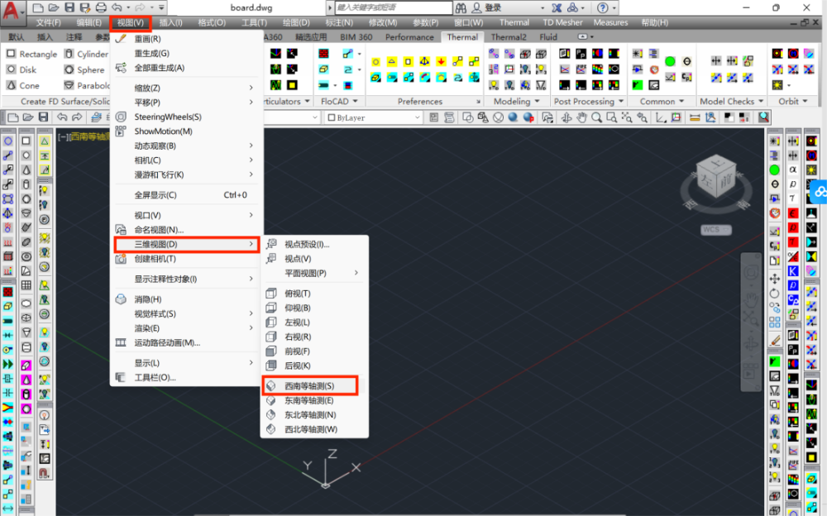The width and height of the screenshot is (827, 516).
Task: Click the Undo arrow in quick access toolbar
Action: tap(117, 7)
